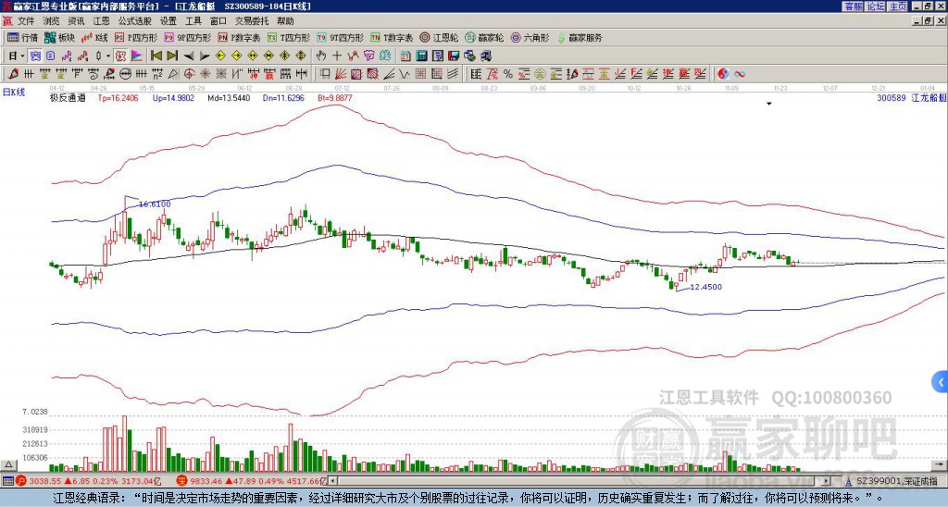Open the 板块 sector view
Screen dimensions: 948x507
59,37
